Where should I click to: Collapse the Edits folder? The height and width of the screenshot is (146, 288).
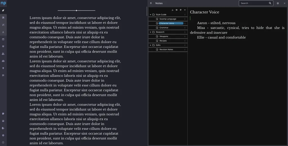click(151, 45)
